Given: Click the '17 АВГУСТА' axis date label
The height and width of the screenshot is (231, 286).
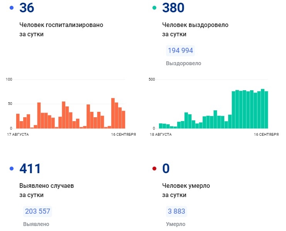Looking at the screenshot, I should (x=18, y=135).
